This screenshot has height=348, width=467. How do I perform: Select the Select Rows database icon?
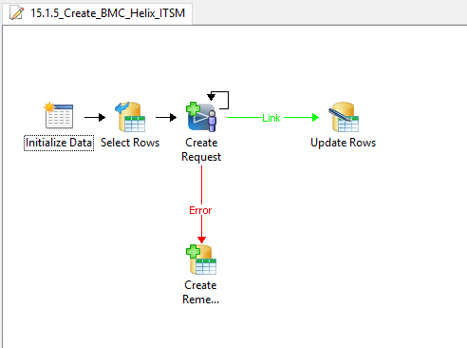[130, 117]
